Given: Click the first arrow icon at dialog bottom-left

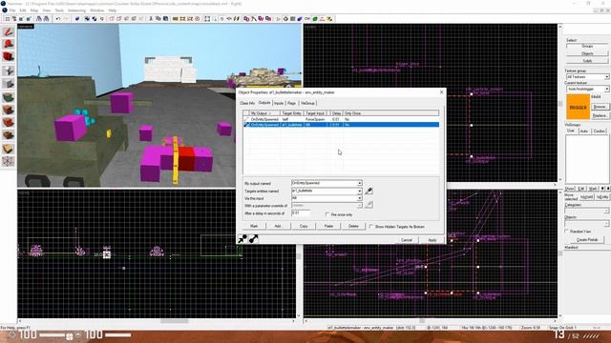Looking at the screenshot, I should (x=242, y=239).
